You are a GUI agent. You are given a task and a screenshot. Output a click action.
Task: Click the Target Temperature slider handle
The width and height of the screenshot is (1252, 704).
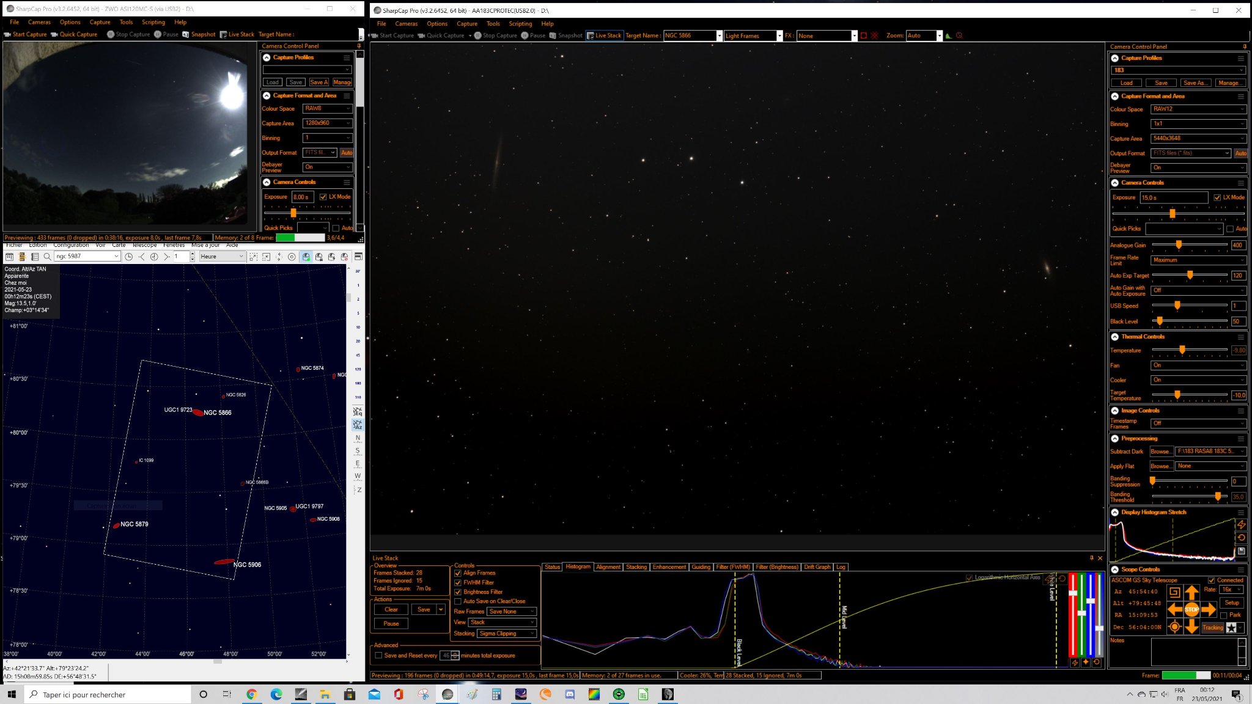(x=1177, y=395)
